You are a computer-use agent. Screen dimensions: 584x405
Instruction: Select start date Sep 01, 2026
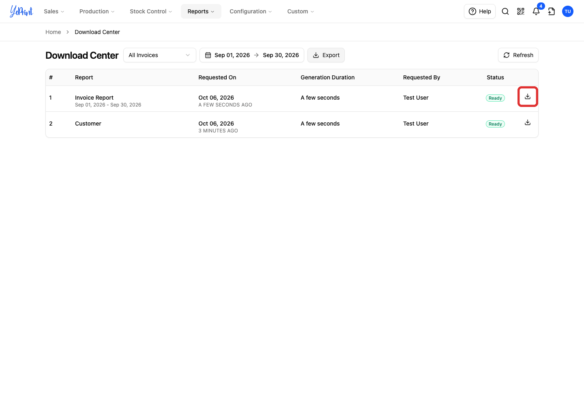[x=232, y=55]
